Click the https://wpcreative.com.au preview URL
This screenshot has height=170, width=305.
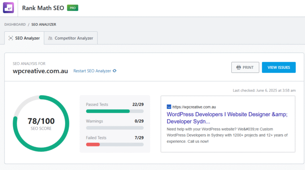point(194,107)
